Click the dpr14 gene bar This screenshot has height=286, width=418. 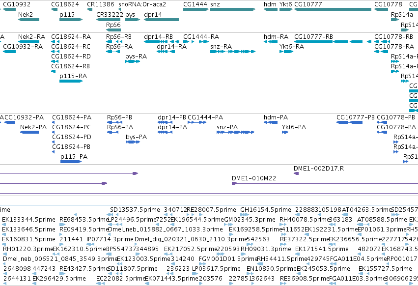(x=161, y=20)
